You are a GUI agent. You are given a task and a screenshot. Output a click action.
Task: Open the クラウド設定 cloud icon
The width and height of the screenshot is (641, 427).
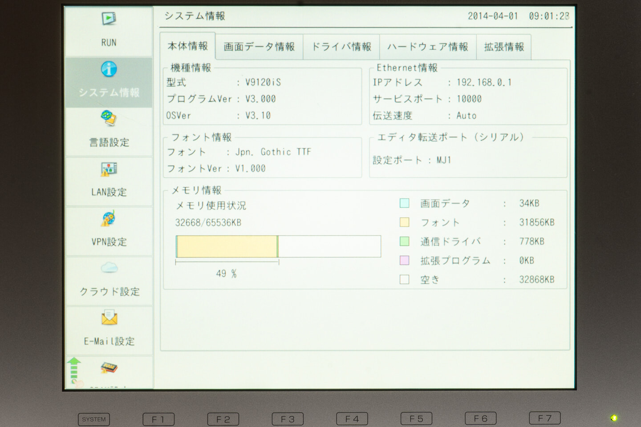[x=109, y=268]
